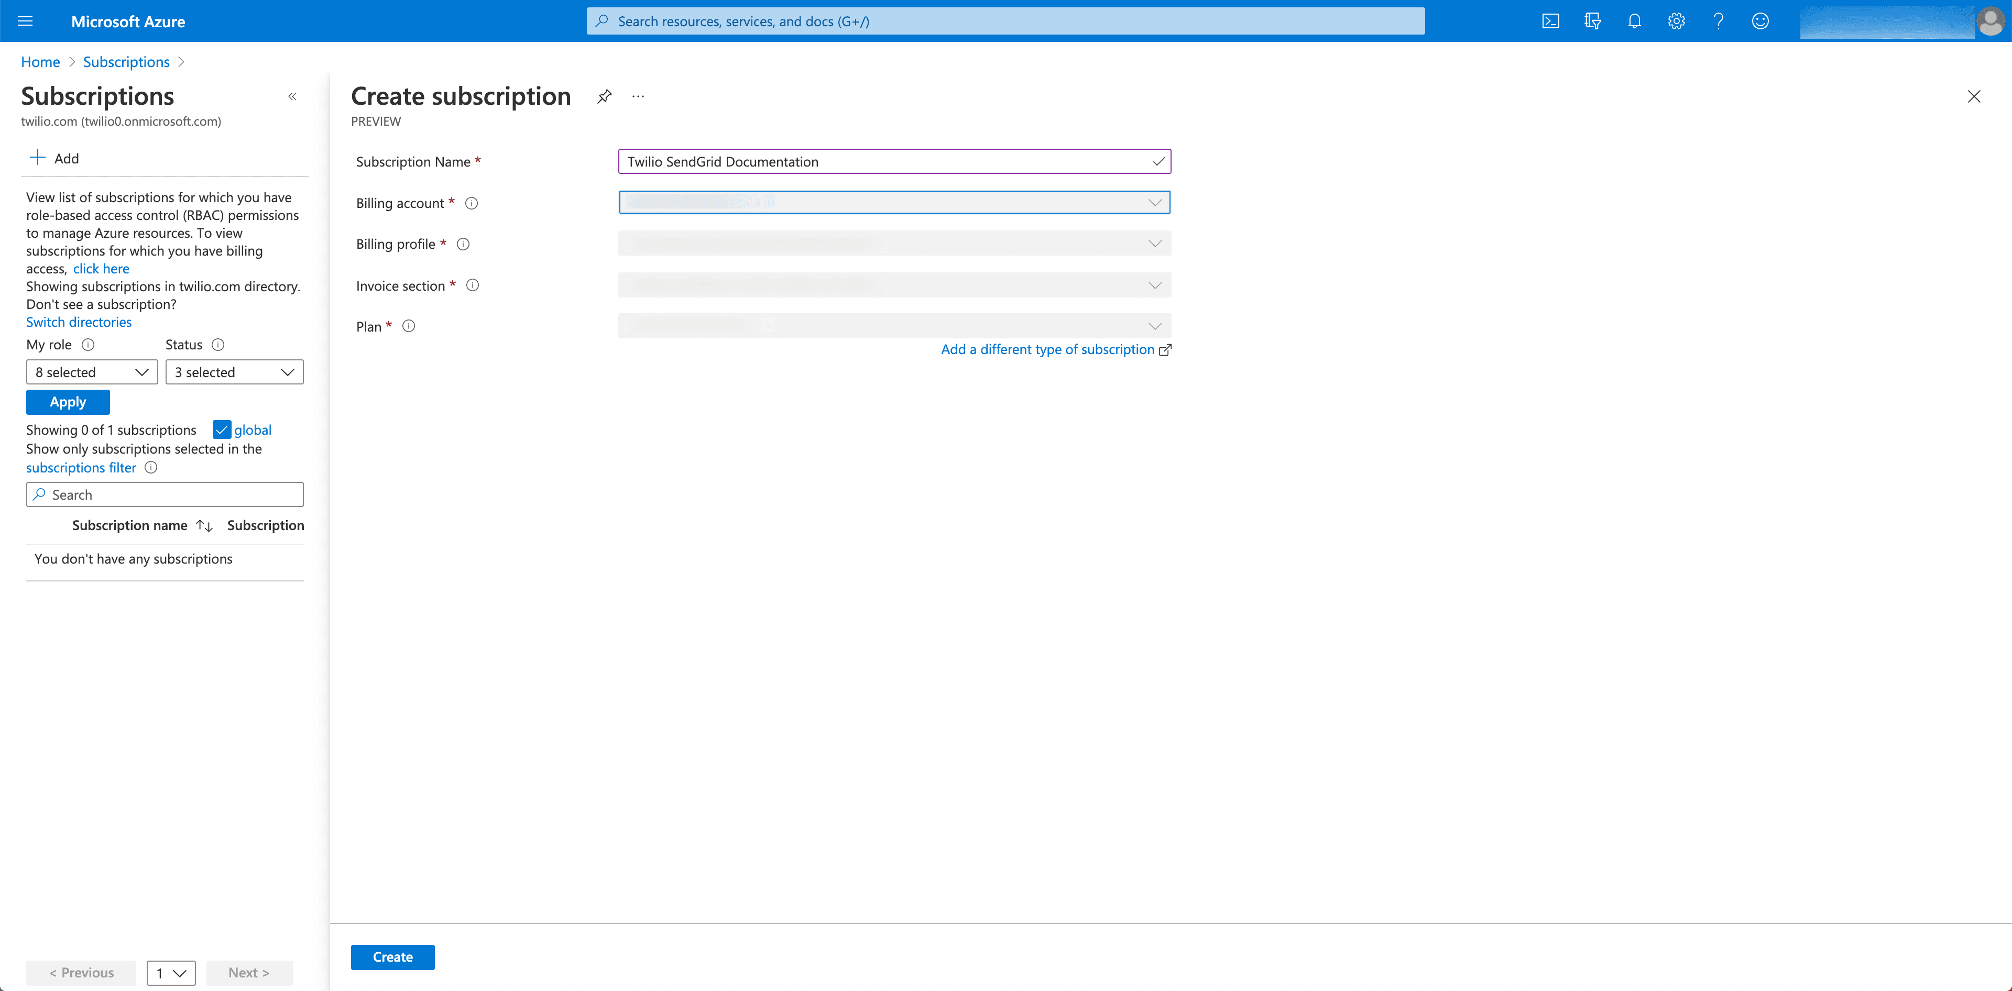Launch Cloud Shell from the top bar
The image size is (2012, 991).
1550,21
